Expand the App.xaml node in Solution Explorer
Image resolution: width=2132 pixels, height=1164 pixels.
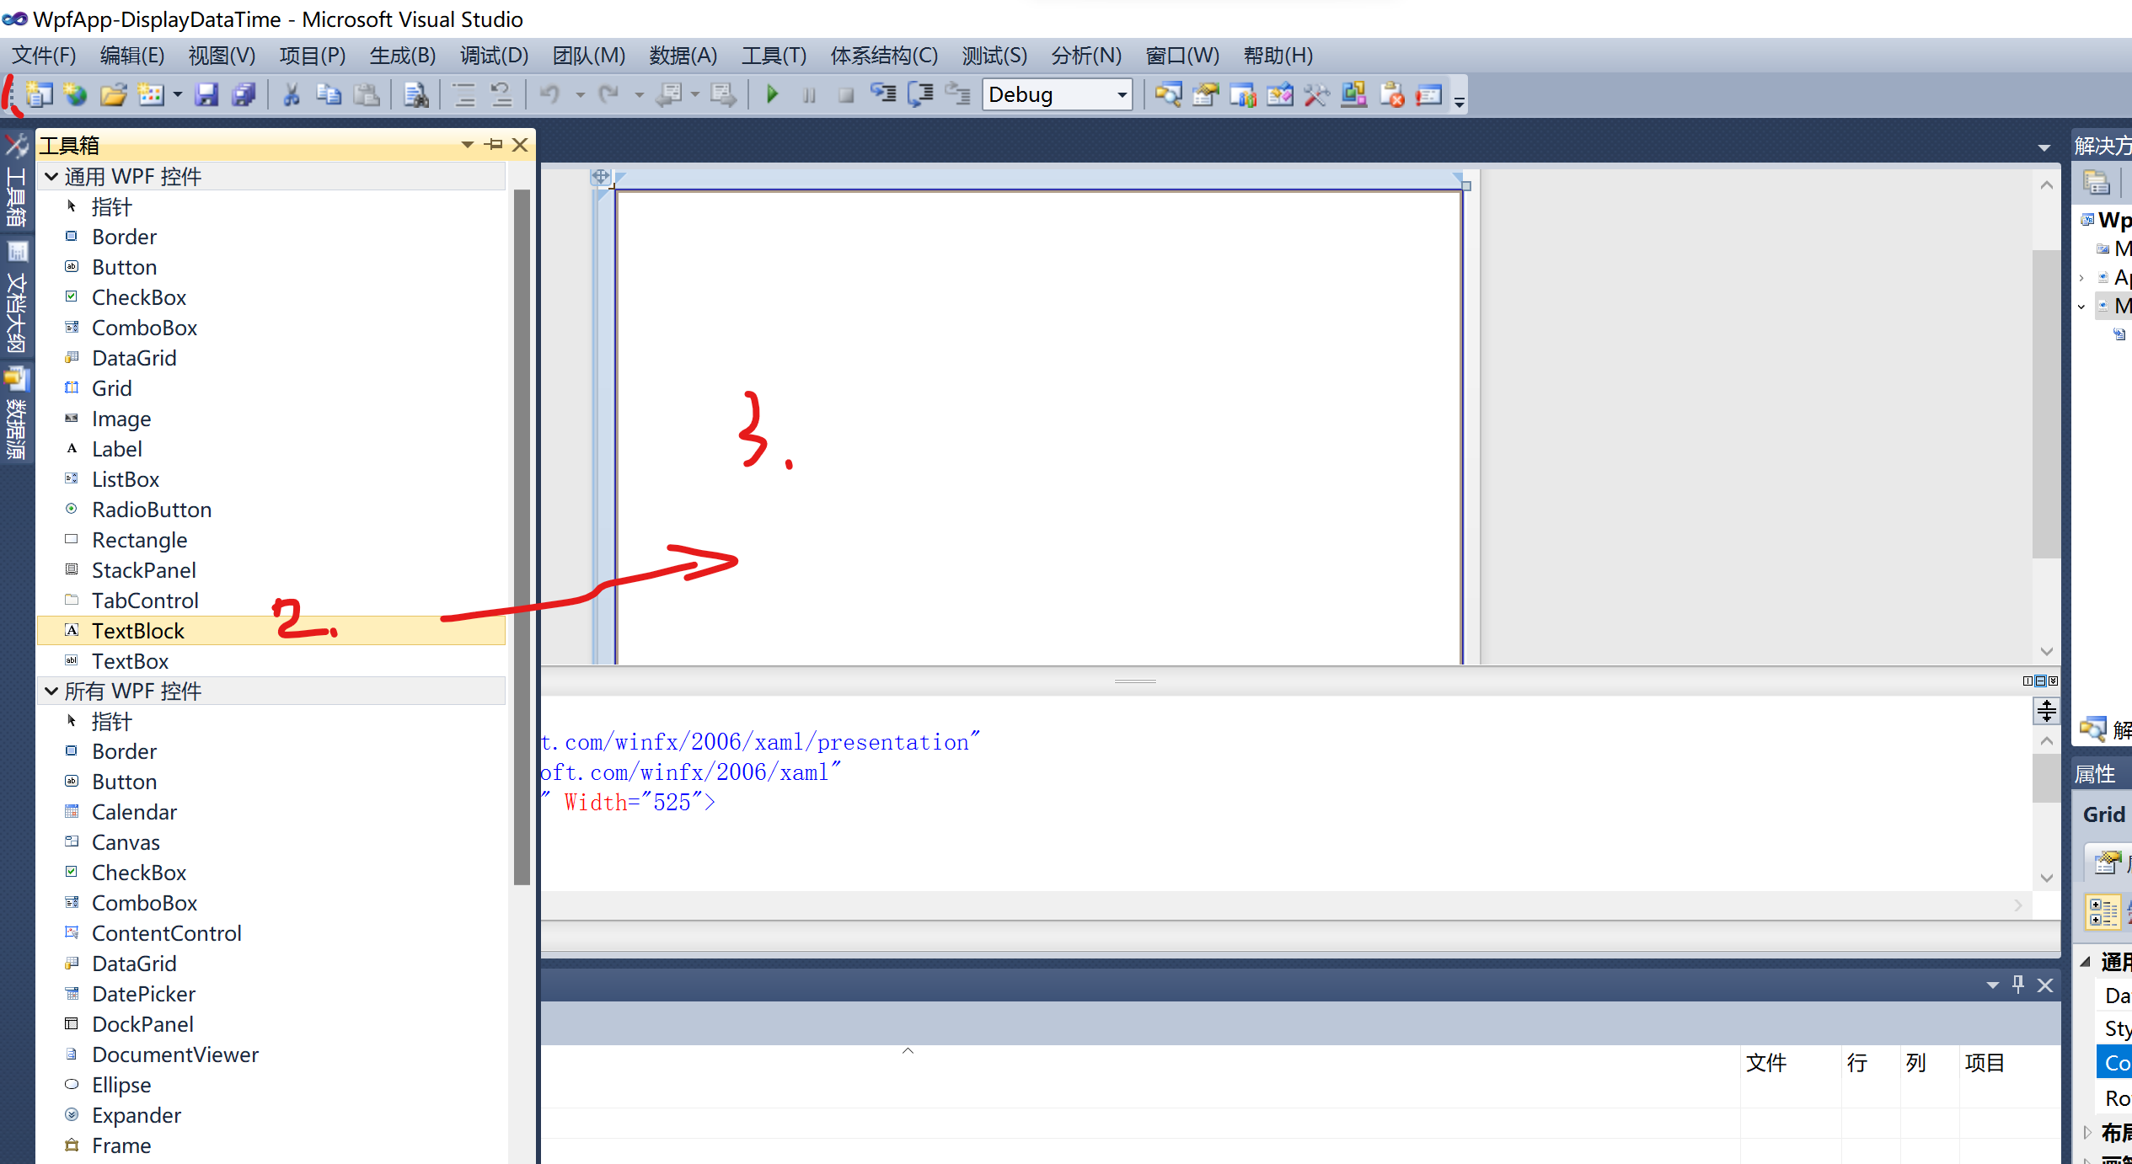2081,277
